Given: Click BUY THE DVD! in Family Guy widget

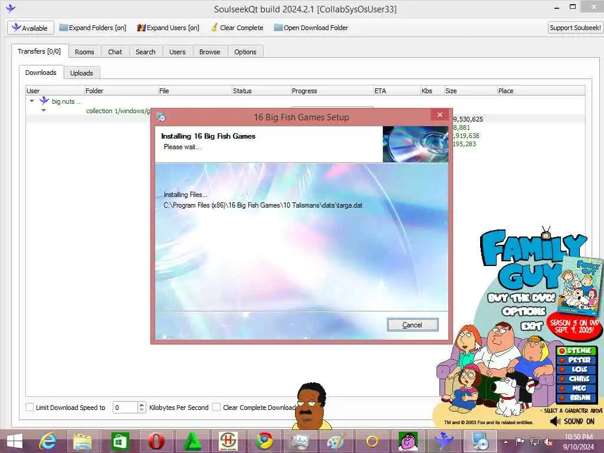Looking at the screenshot, I should pyautogui.click(x=521, y=298).
